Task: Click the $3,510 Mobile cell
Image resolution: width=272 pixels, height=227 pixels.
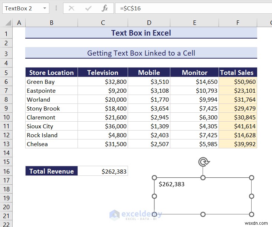Action: click(149, 82)
